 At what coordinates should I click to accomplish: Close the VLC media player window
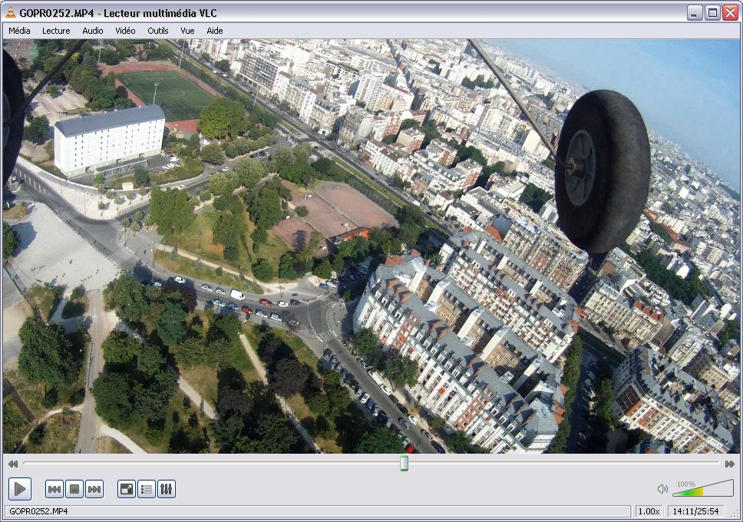click(730, 13)
